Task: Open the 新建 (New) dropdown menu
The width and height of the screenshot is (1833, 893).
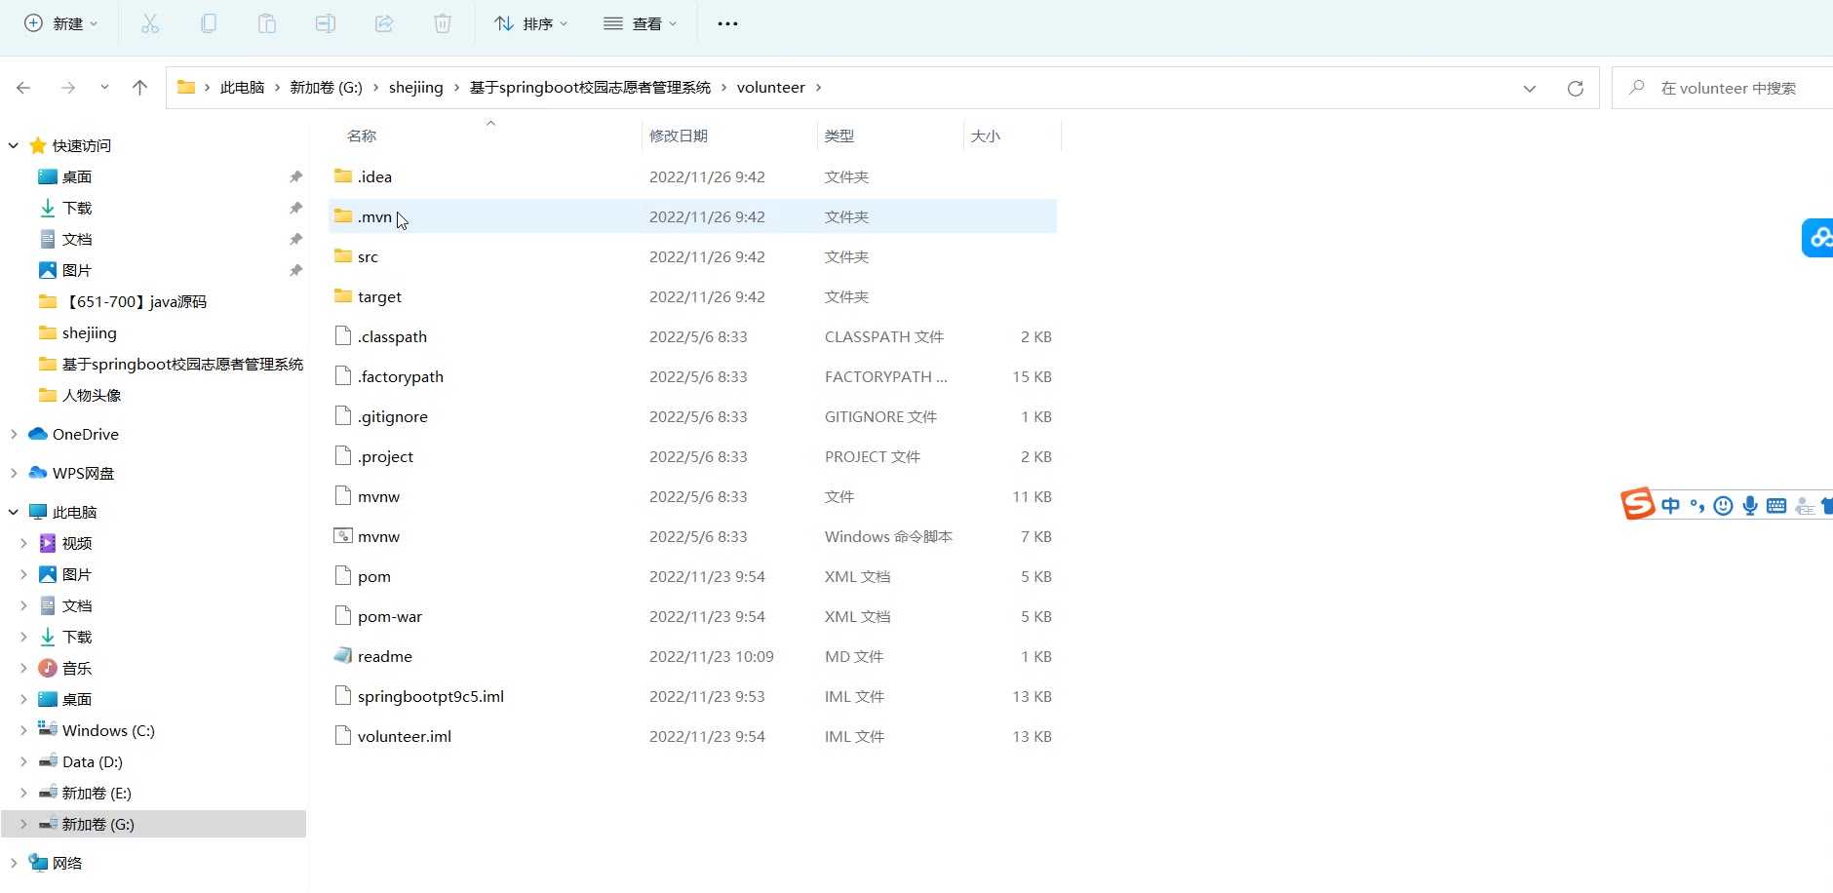Action: coord(60,23)
